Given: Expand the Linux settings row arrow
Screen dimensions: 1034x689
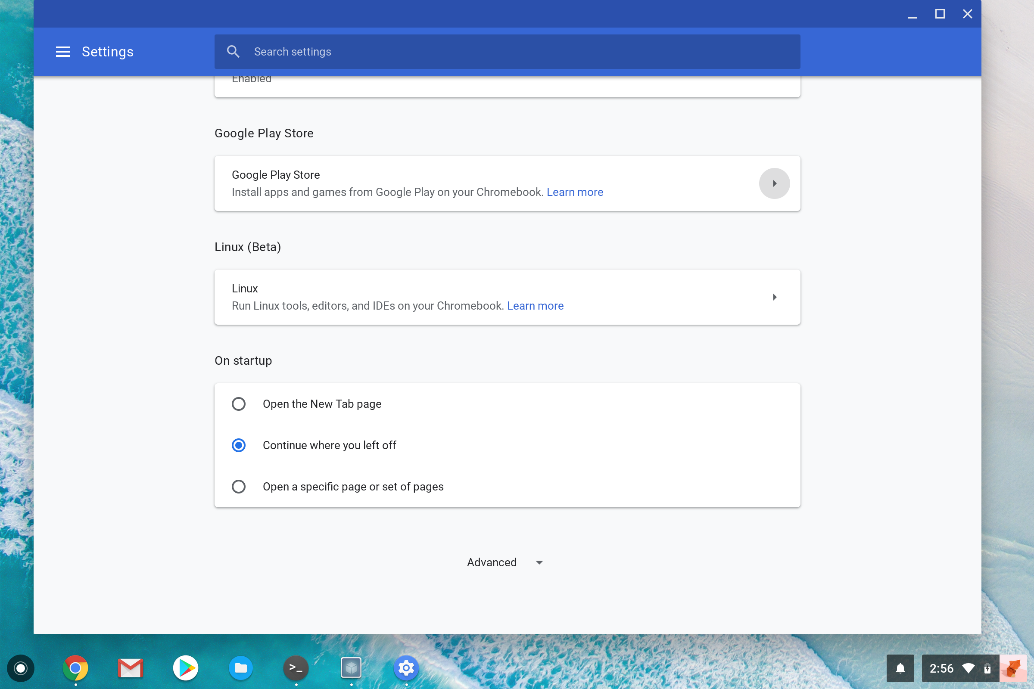Looking at the screenshot, I should [x=775, y=297].
